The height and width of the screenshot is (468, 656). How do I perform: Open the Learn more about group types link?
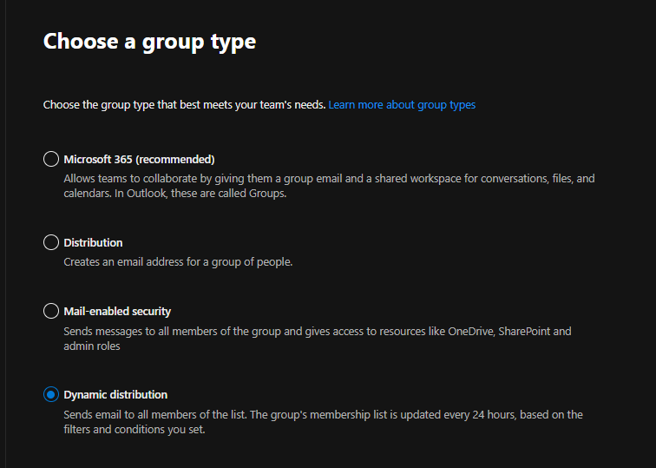(x=402, y=105)
